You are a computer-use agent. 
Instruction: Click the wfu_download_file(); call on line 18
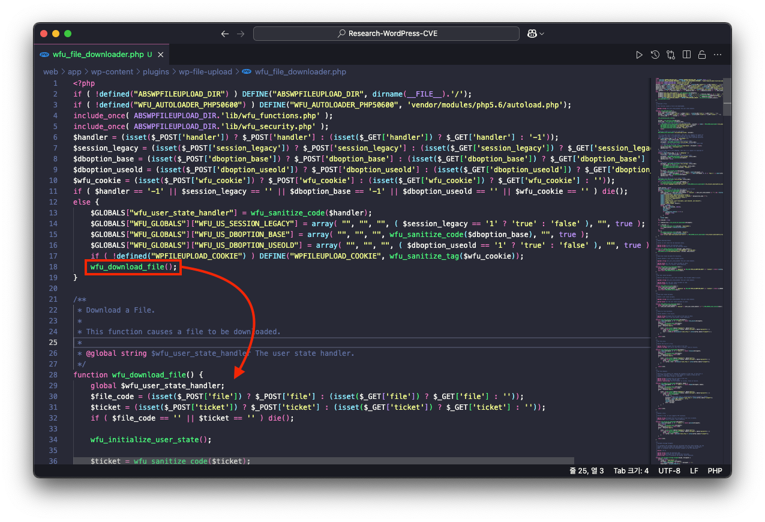[x=134, y=267]
